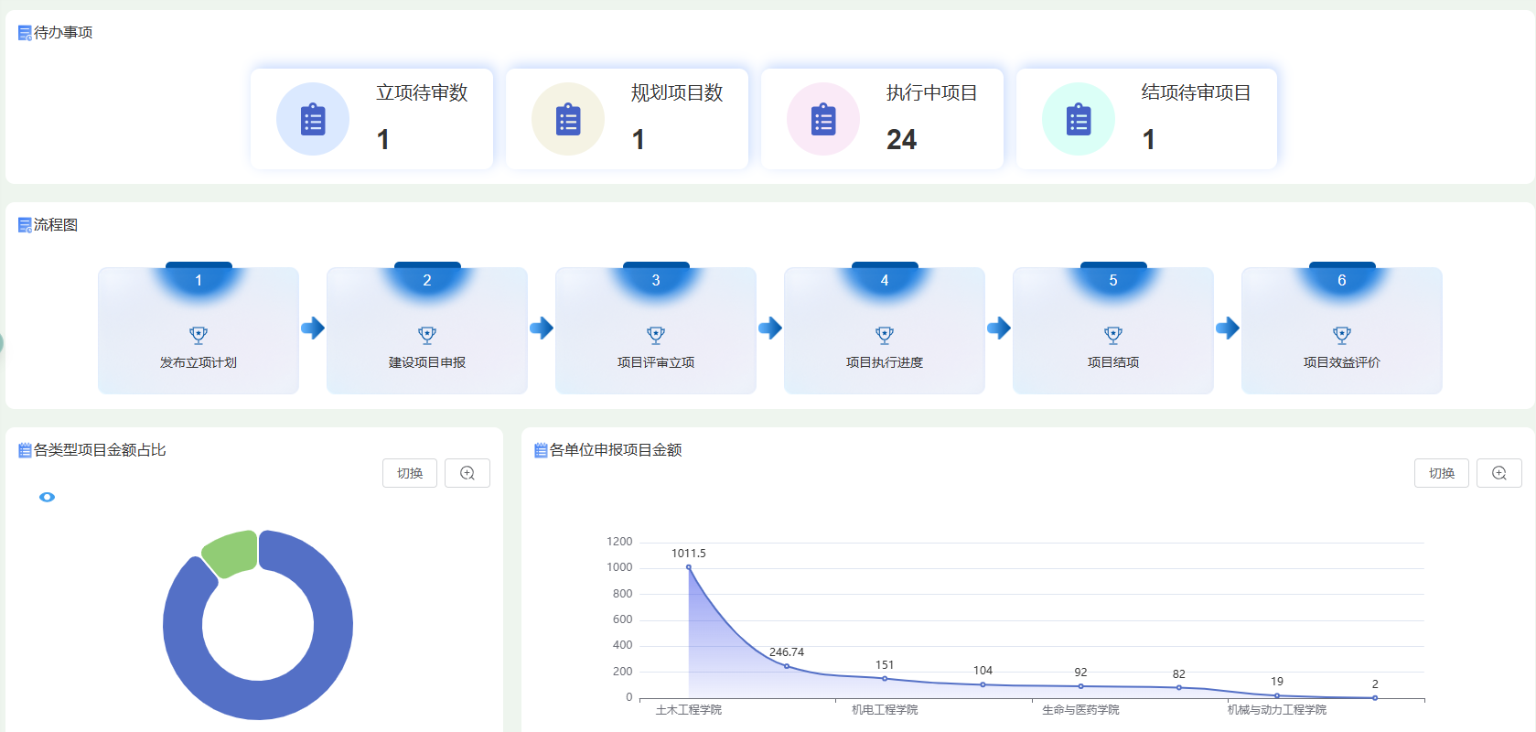Click the 机电工程学院 axis label
Viewport: 1536px width, 732px height.
coord(885,710)
